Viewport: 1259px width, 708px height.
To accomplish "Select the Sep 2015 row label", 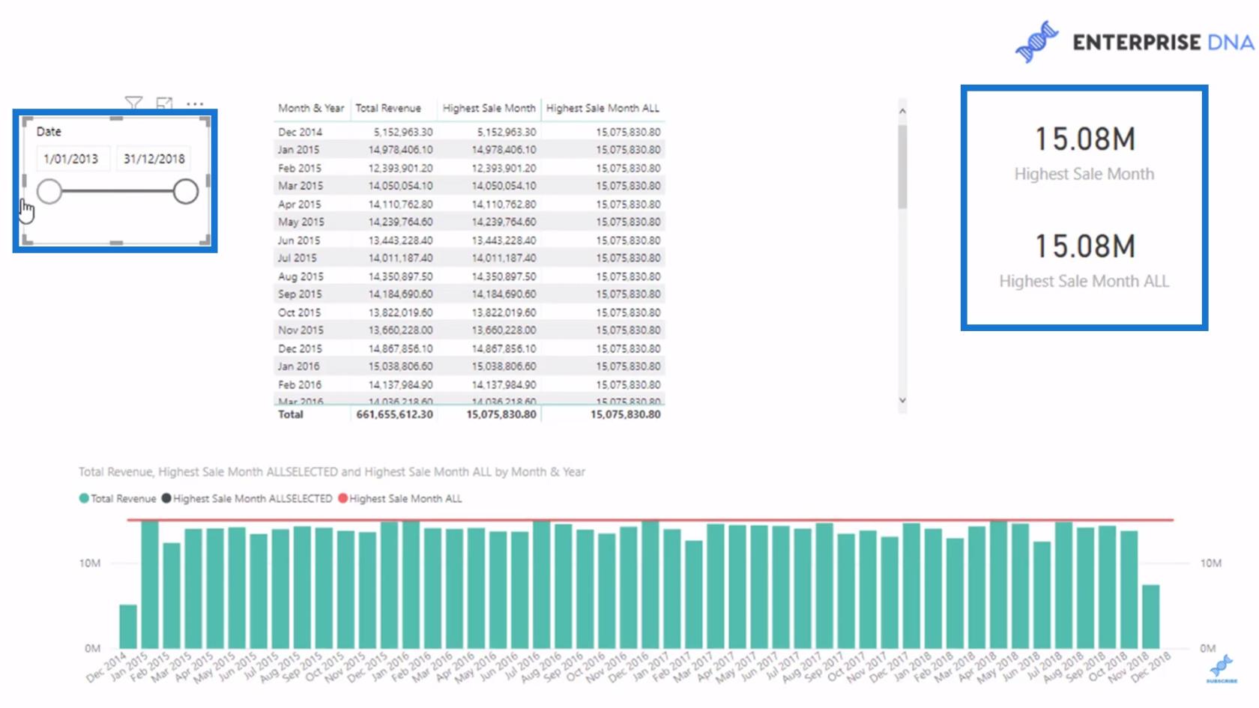I will (x=300, y=294).
